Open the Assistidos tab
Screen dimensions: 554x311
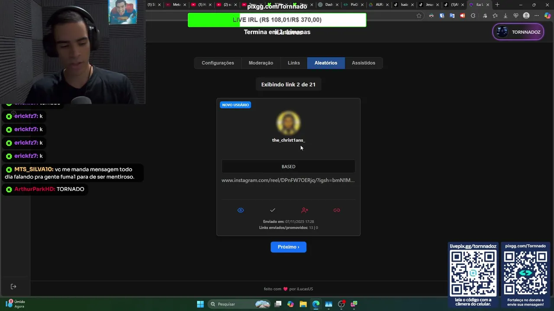point(364,63)
